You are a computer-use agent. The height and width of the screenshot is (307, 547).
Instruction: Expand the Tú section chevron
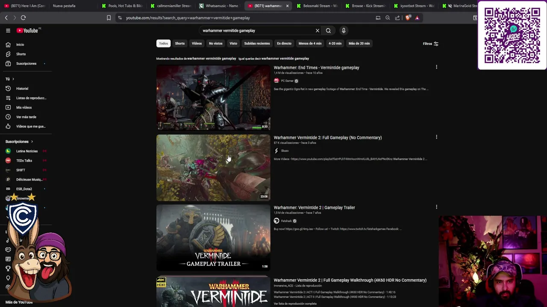point(13,79)
